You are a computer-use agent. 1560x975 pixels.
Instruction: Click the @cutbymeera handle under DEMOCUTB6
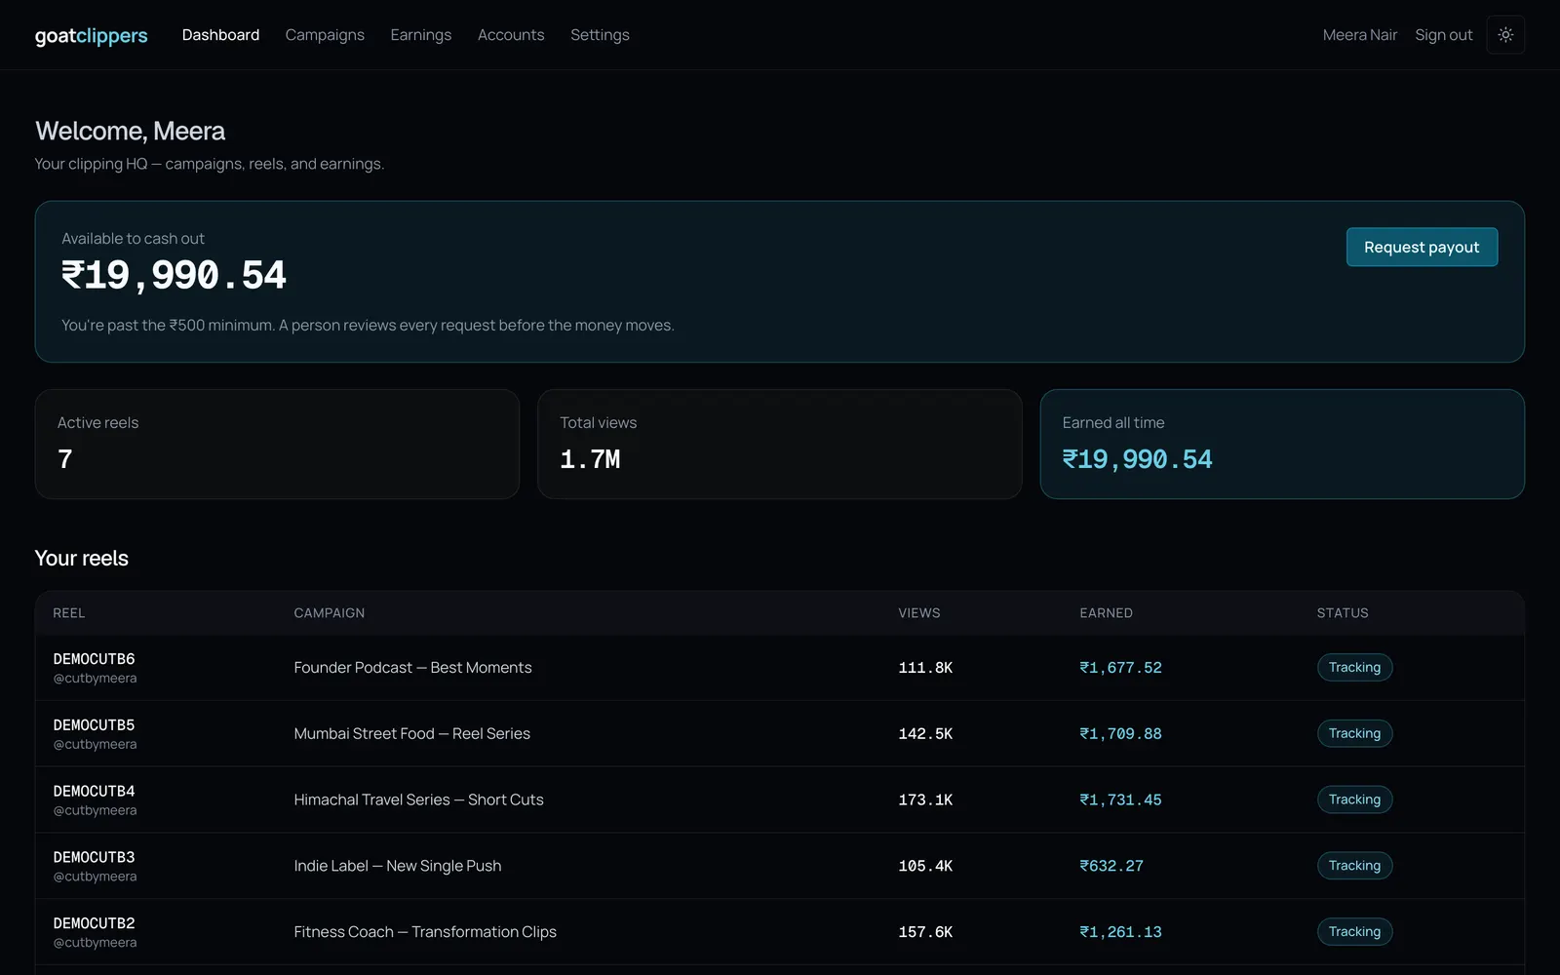click(95, 679)
